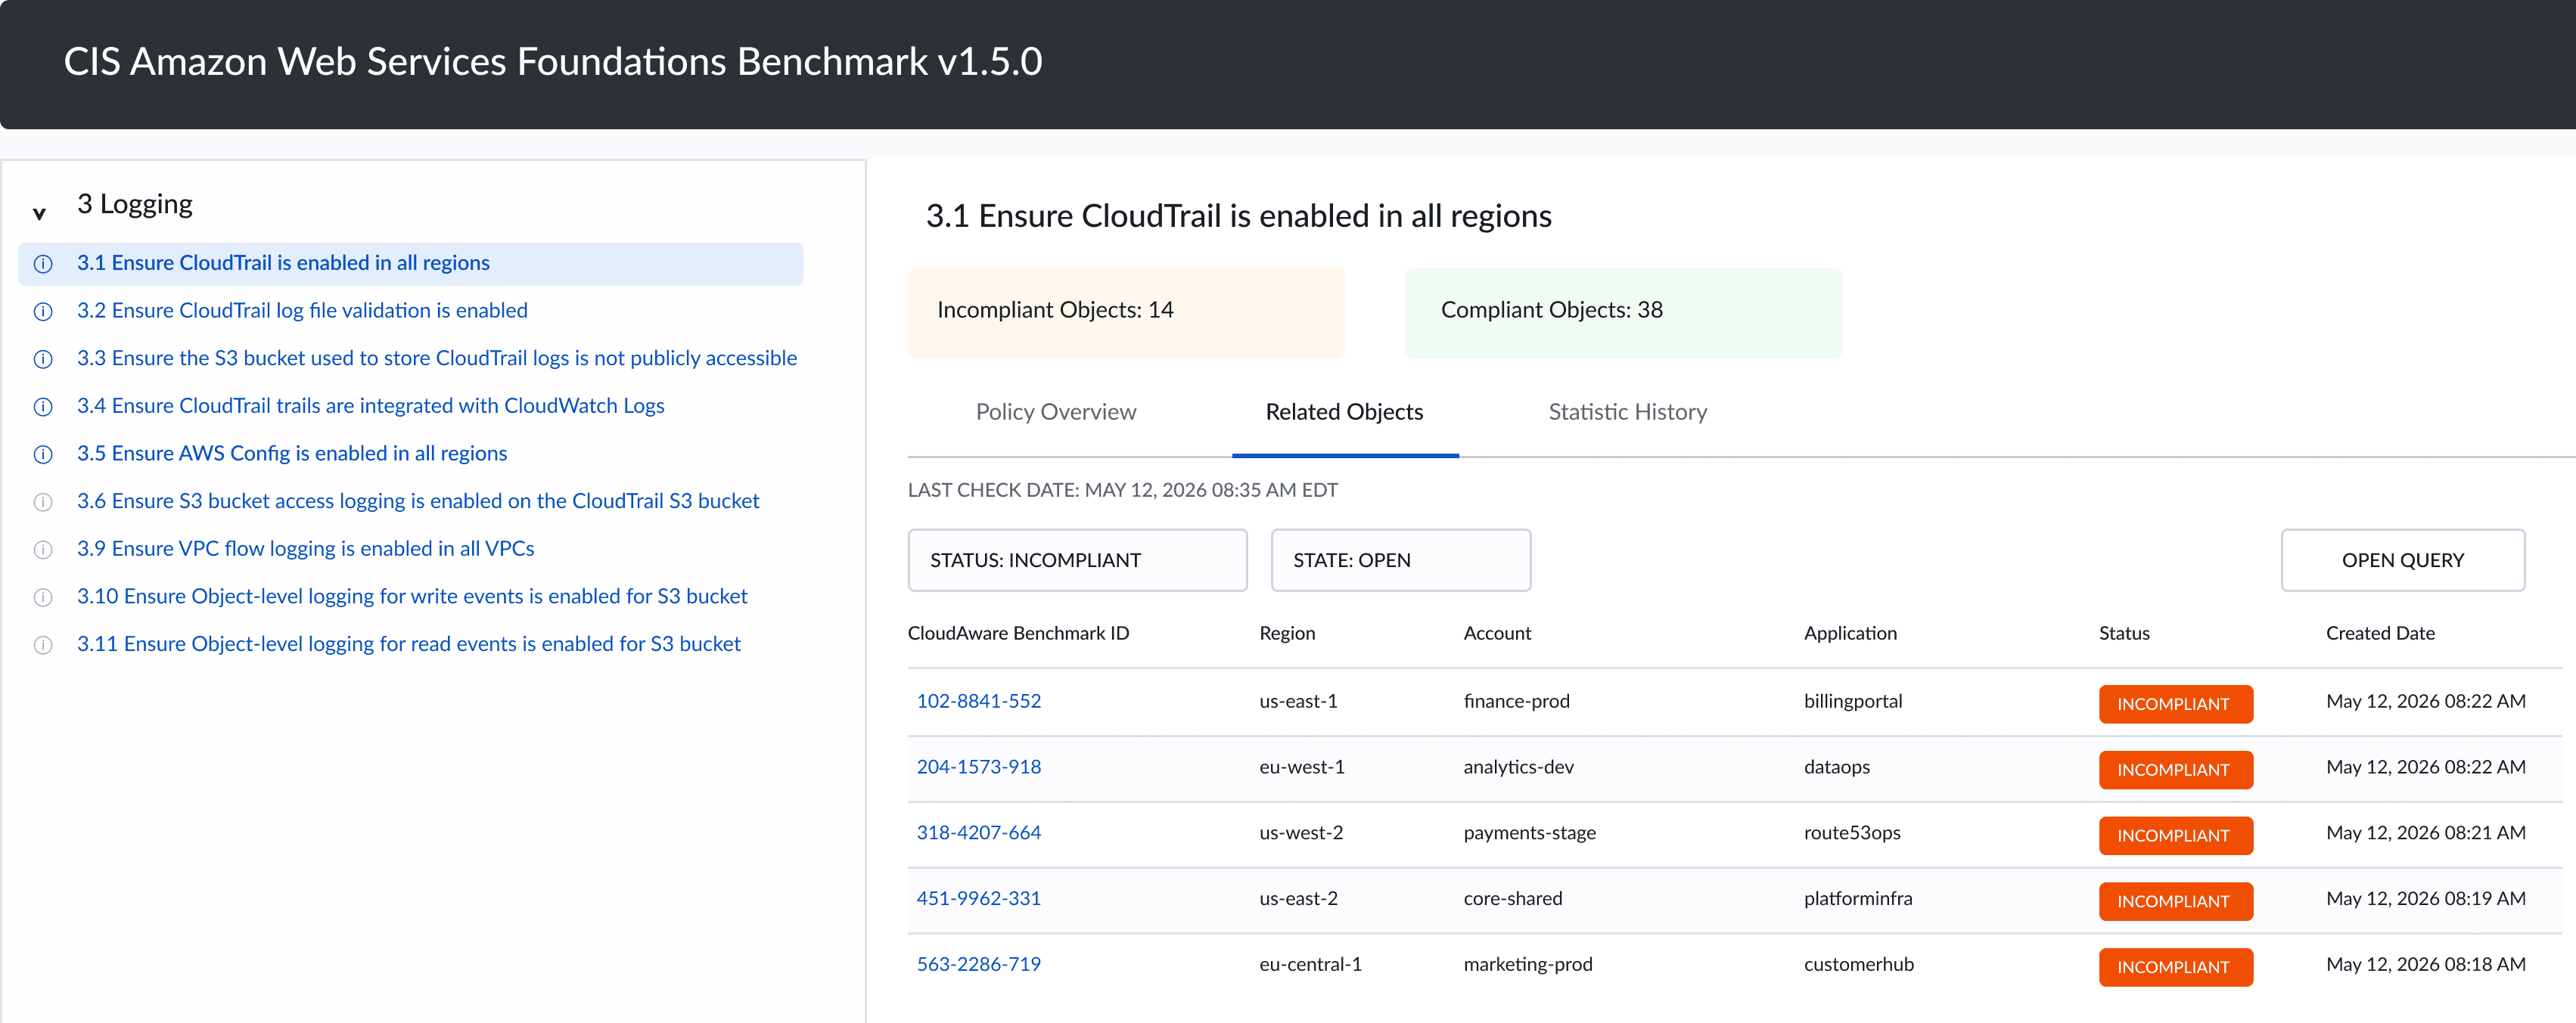Click info icon beside policy 3.9
2576x1023 pixels.
[43, 550]
